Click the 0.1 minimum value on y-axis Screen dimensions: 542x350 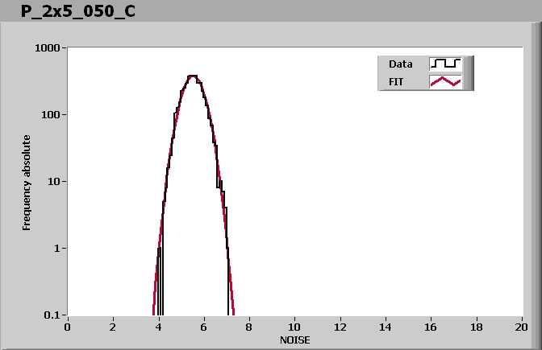click(55, 315)
